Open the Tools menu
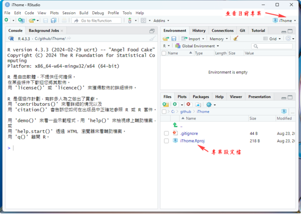Screen dimensions: 301x214 click(x=127, y=13)
